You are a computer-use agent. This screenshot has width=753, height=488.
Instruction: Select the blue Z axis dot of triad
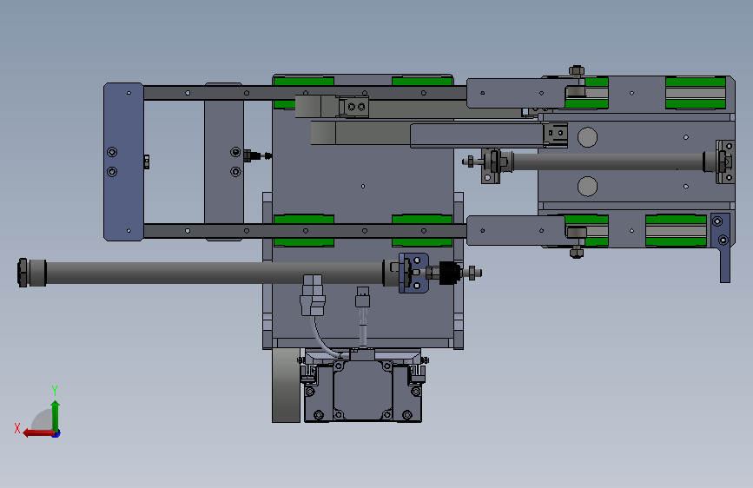[56, 434]
